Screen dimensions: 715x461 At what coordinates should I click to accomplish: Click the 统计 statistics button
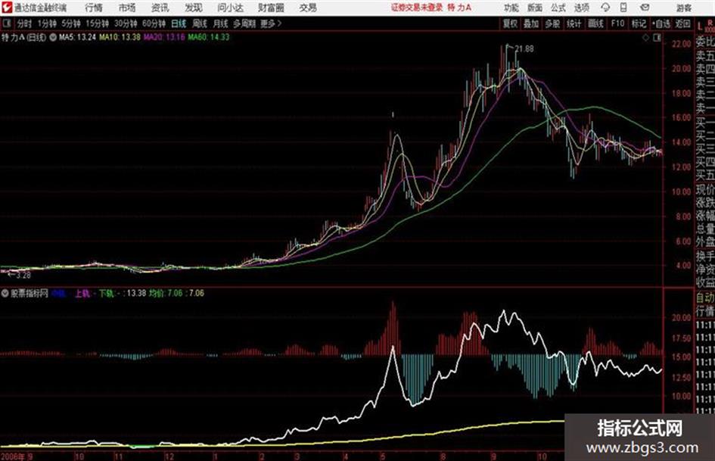574,23
